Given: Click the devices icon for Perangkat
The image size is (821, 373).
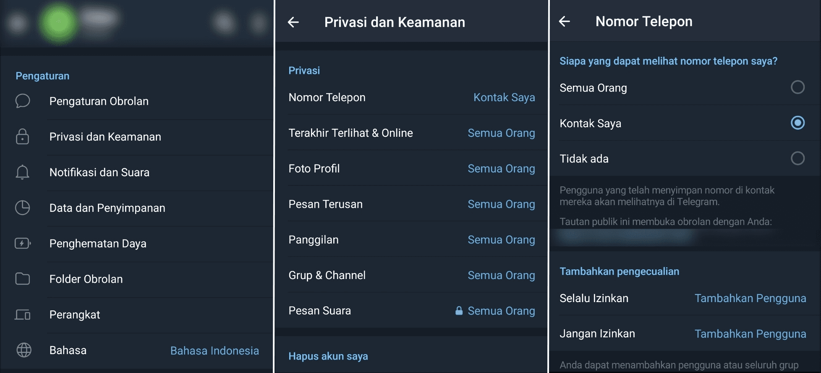Looking at the screenshot, I should tap(23, 315).
